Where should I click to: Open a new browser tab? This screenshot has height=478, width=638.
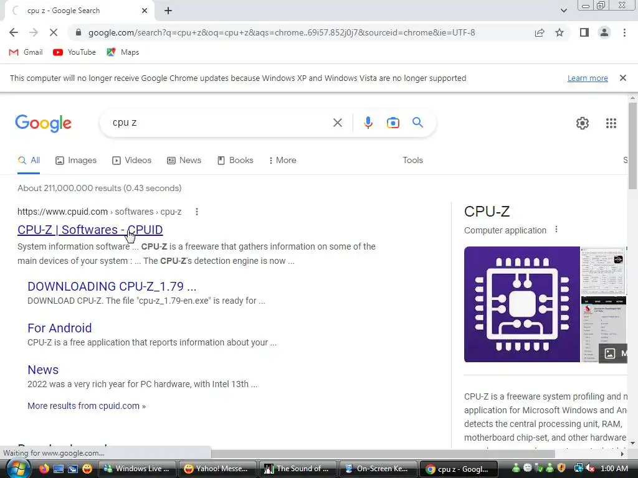coord(168,11)
